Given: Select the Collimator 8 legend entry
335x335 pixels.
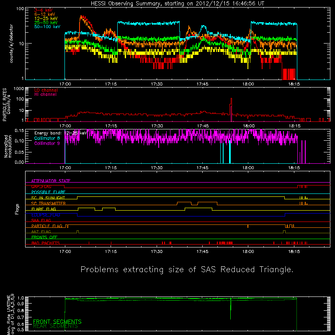Looking at the screenshot, I should (x=47, y=138).
